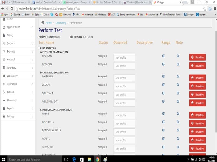Screen dimensions: 217x162
Task: Click the home icon in the breadcrumb
Action: pos(43,23)
